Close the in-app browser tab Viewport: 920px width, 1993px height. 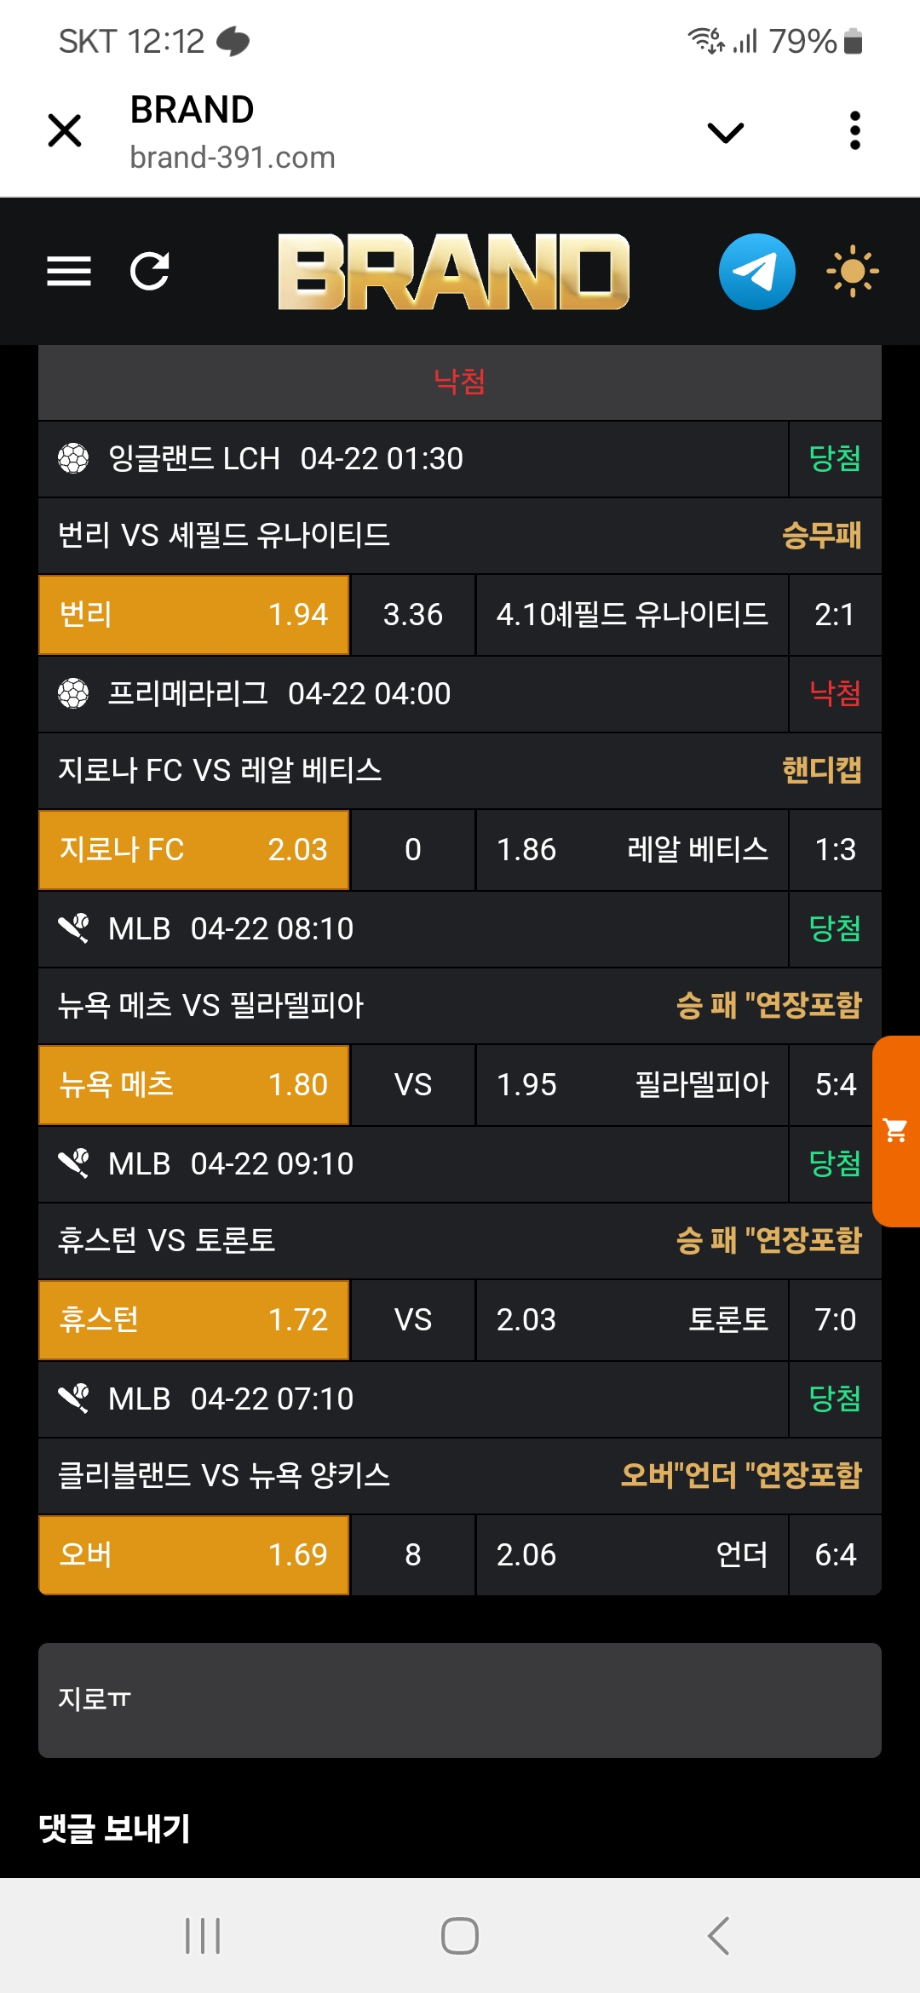click(65, 131)
